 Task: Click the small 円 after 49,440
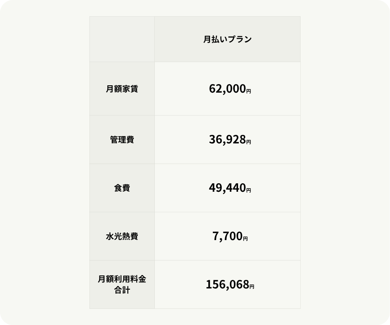[x=249, y=190]
